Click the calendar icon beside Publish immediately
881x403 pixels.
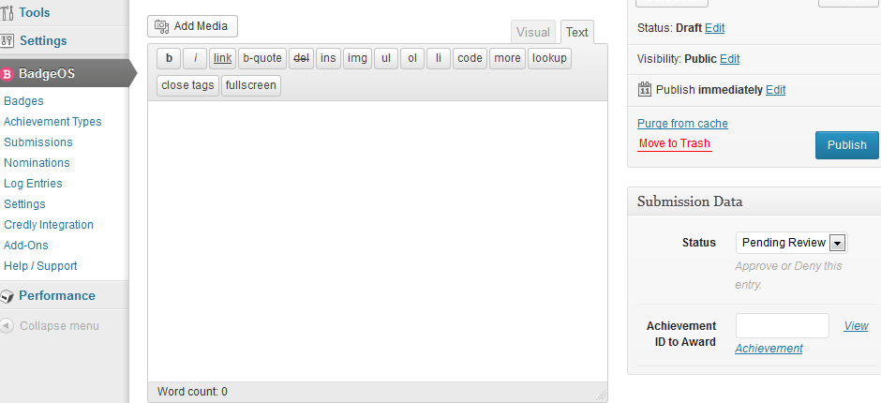[x=645, y=89]
